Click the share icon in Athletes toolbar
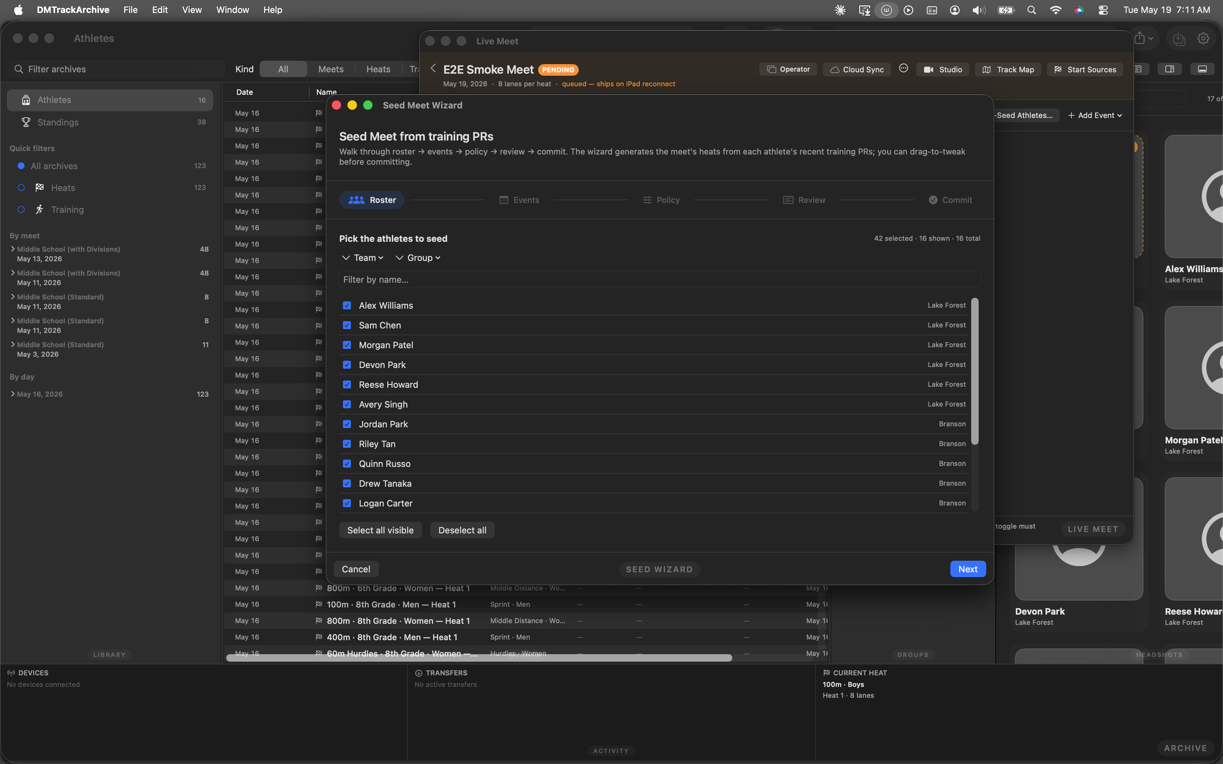Viewport: 1223px width, 764px height. (x=1140, y=38)
